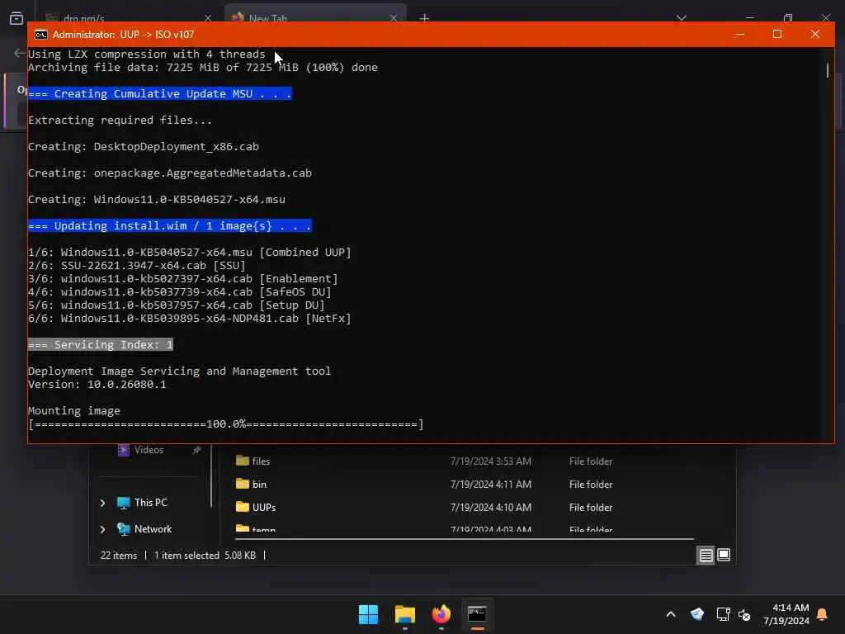Maximize the UUP -> ISO console window

777,35
